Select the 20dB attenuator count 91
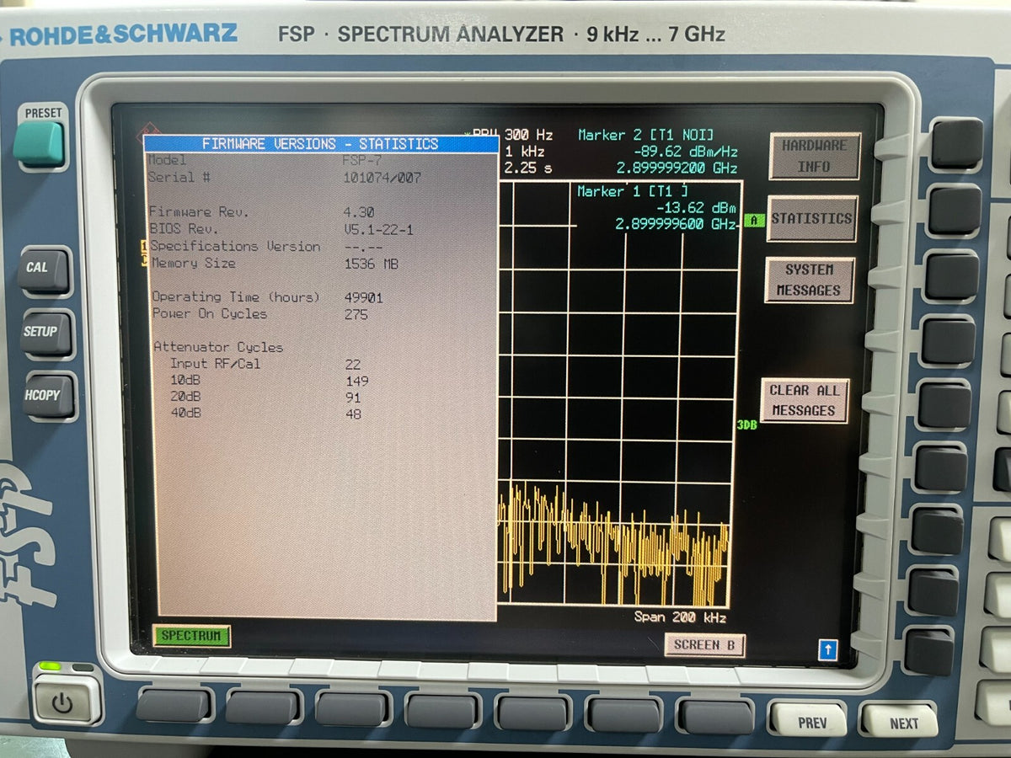Image resolution: width=1011 pixels, height=758 pixels. pyautogui.click(x=353, y=398)
